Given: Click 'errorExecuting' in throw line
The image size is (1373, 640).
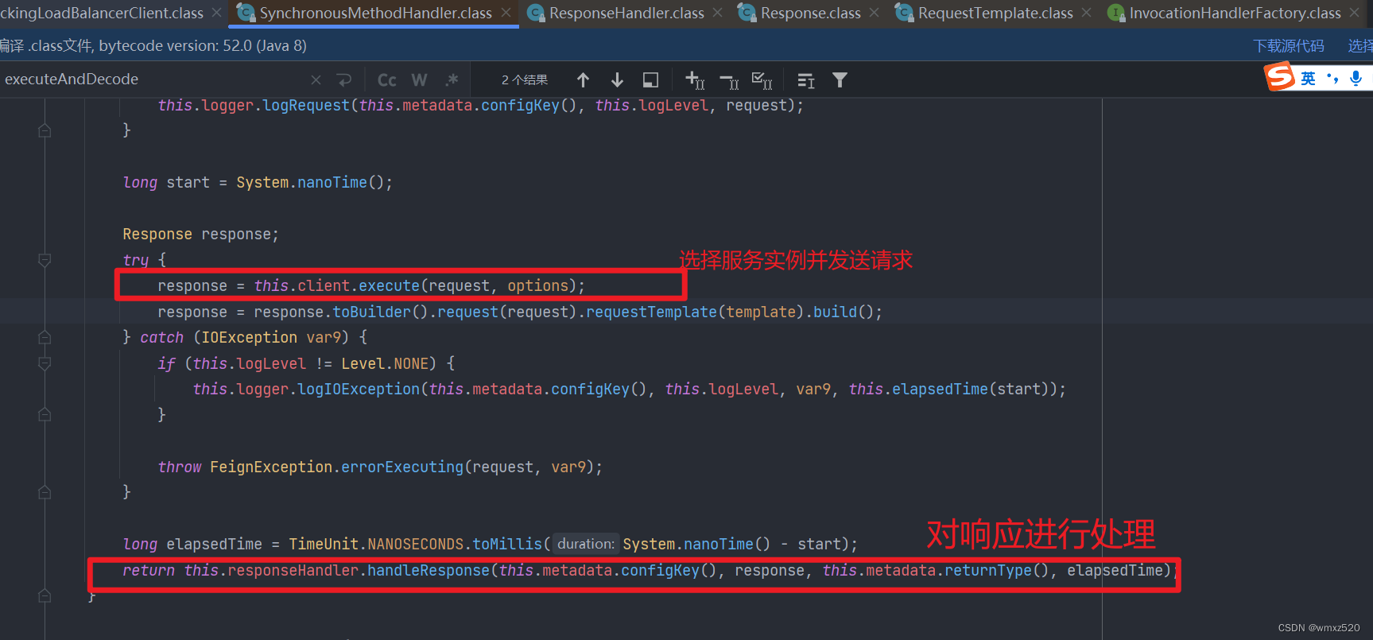Looking at the screenshot, I should [402, 467].
